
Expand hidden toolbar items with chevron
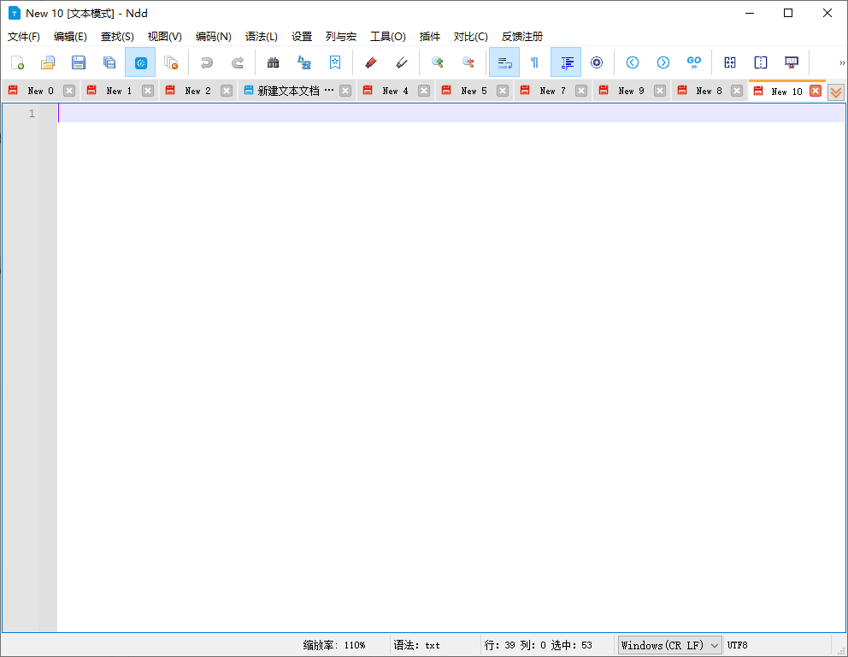[x=841, y=62]
